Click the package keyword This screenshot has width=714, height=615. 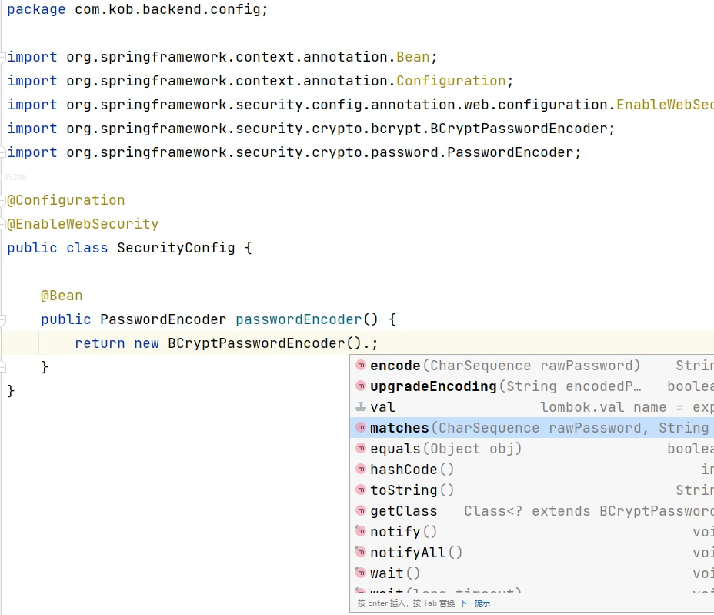point(36,9)
